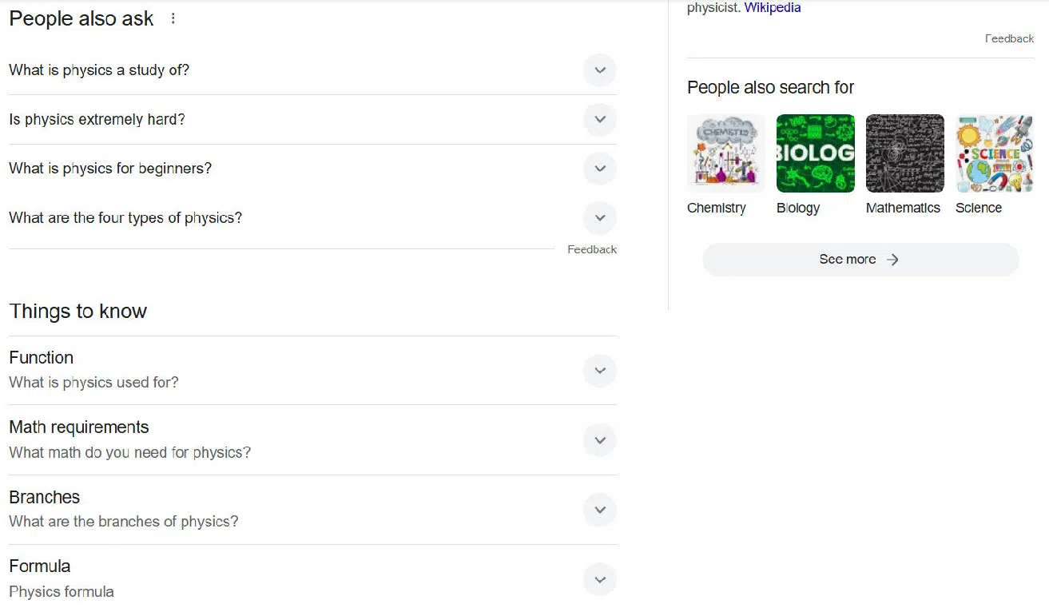The width and height of the screenshot is (1049, 608).
Task: Click the question "What is physics for beginners?"
Action: [110, 169]
